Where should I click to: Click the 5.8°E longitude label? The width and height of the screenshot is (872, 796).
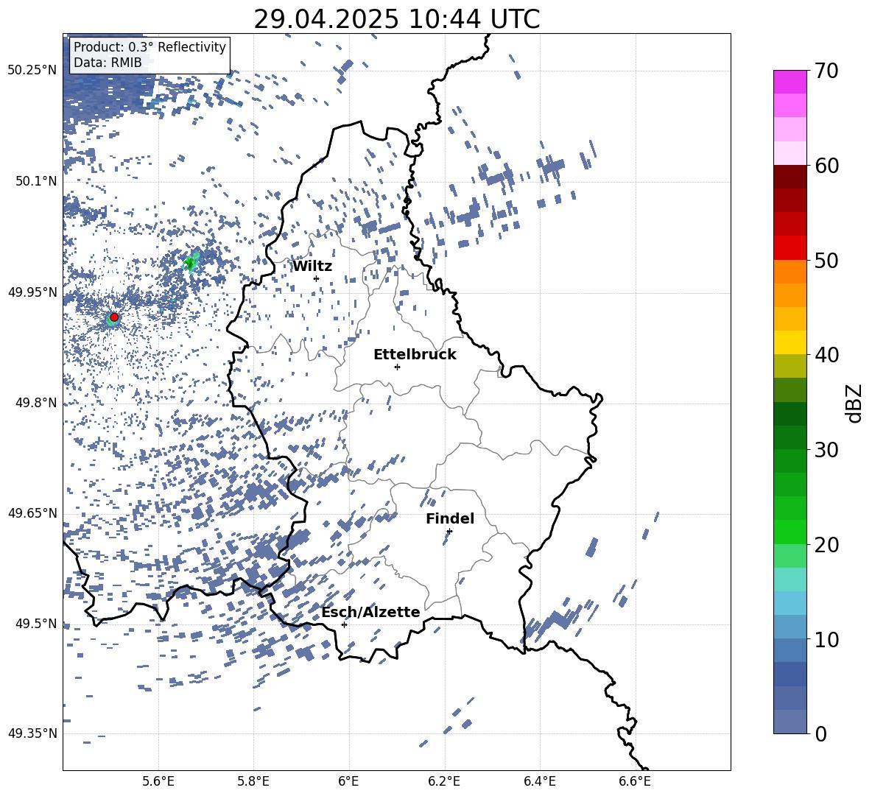[253, 782]
